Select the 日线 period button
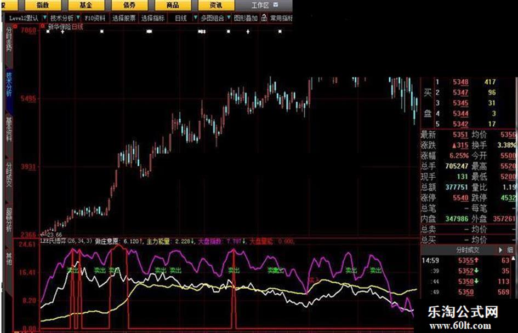The image size is (518, 333). tap(181, 18)
